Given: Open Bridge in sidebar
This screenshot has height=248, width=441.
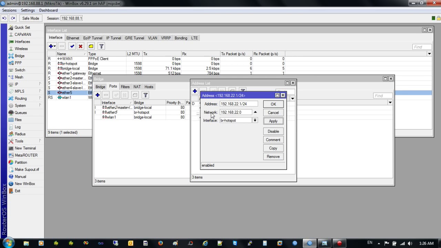Looking at the screenshot, I should tap(19, 56).
